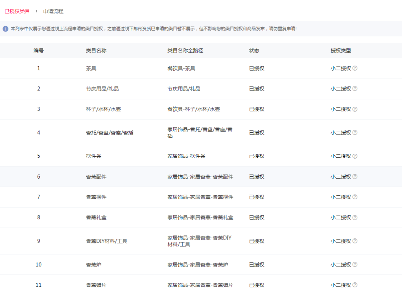Click 已授权 status in row 6
The width and height of the screenshot is (402, 293).
point(257,177)
